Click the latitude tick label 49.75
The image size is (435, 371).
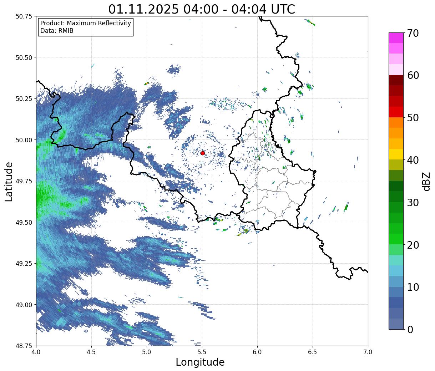[24, 181]
